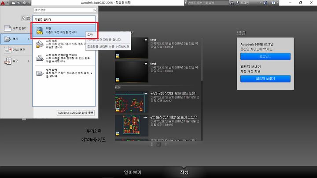Show recent documents icon in application menu
Screen dimensions: 317x178
(x=23, y=18)
